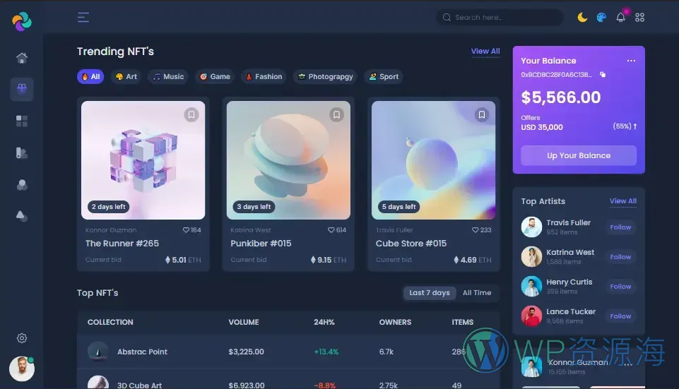Bookmark The Runner #265 NFT
This screenshot has width=679, height=389.
click(191, 114)
